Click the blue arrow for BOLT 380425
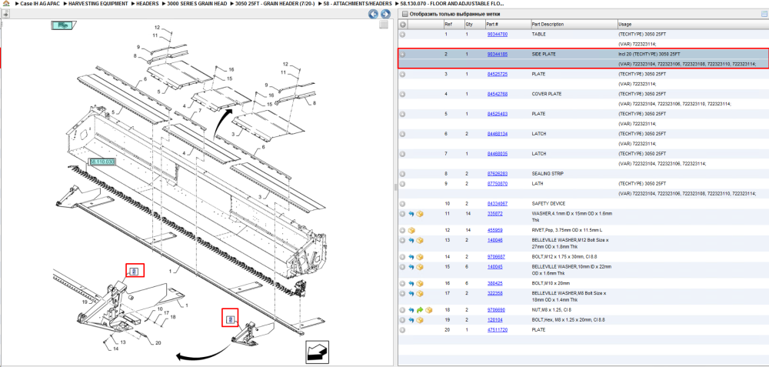769x367 pixels. tap(411, 284)
